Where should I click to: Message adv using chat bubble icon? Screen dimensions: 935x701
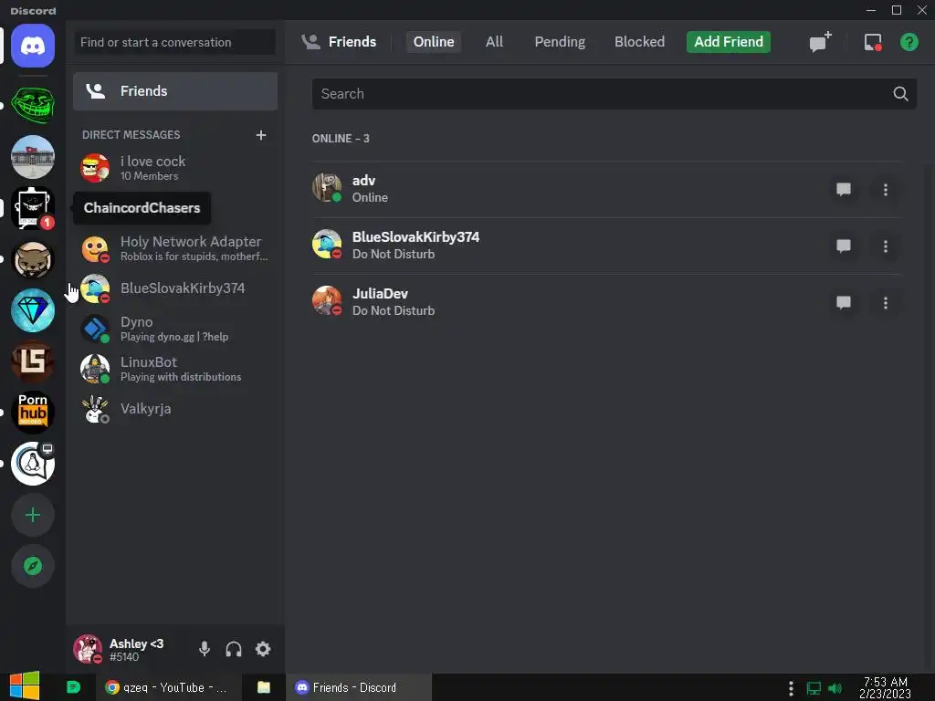point(843,190)
